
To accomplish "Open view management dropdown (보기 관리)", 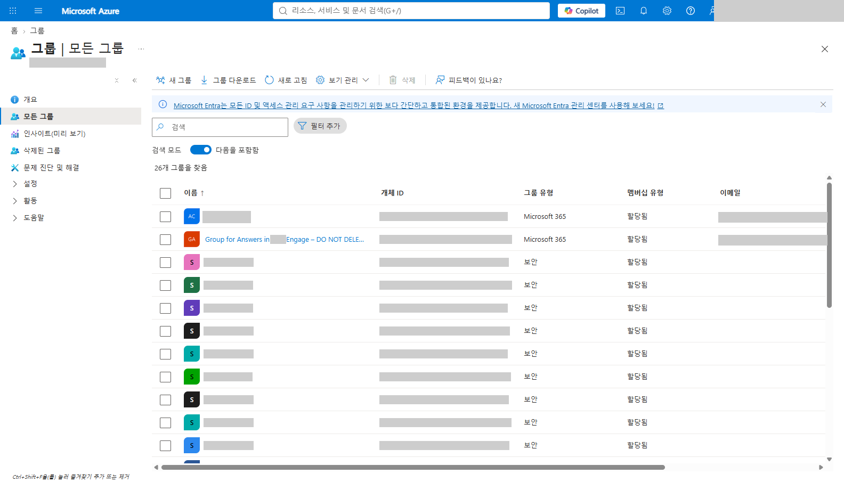I will 343,80.
